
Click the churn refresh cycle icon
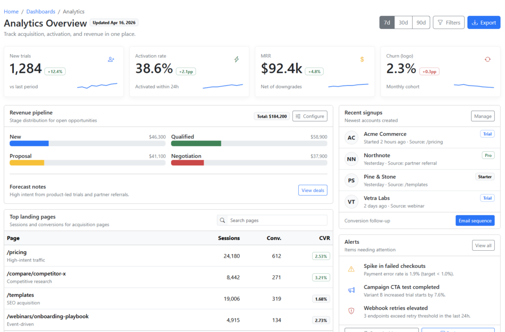(x=487, y=59)
